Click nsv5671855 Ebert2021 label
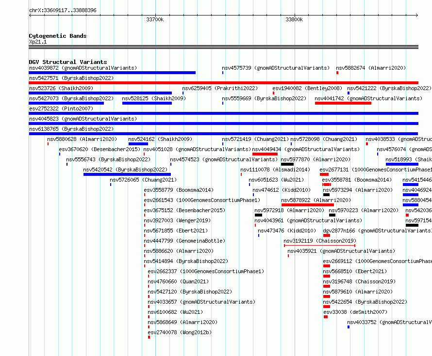Screen dimensions: 432x356 coord(176,231)
